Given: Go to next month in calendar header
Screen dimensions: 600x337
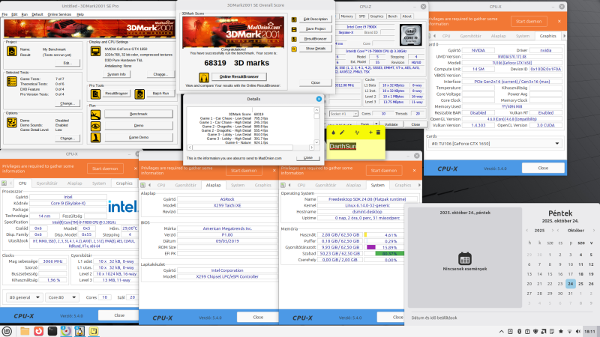Looking at the screenshot, I should (594, 231).
